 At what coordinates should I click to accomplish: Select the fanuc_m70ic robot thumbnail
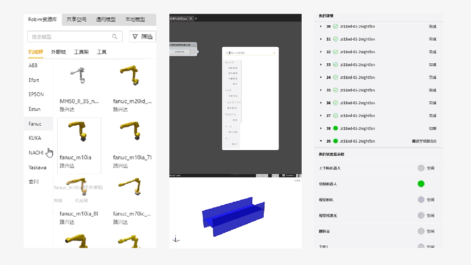pos(131,186)
